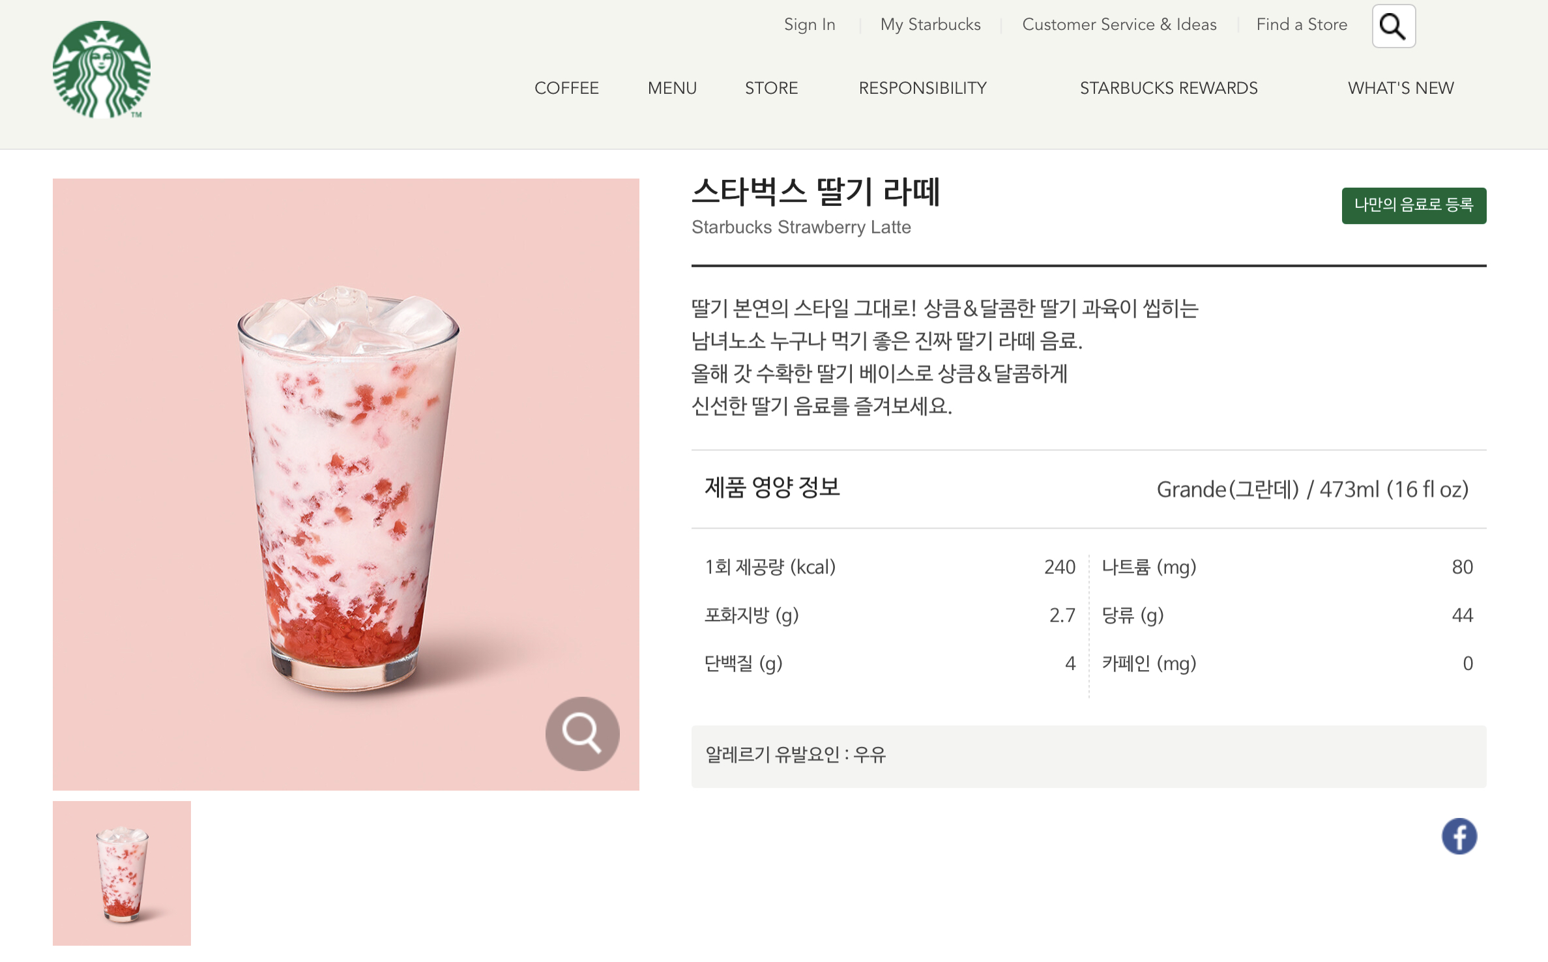1548x962 pixels.
Task: Open the search magnifier icon in header
Action: tap(1394, 26)
